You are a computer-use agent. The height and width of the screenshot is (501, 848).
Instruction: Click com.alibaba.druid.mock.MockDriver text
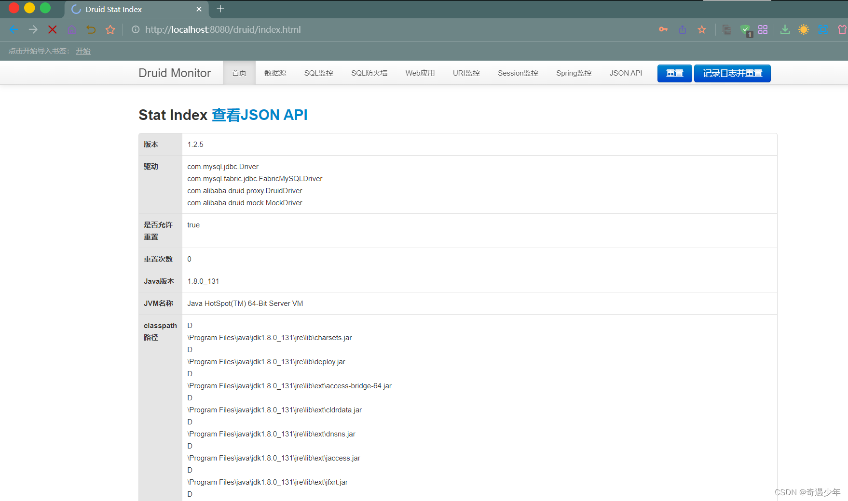click(245, 203)
